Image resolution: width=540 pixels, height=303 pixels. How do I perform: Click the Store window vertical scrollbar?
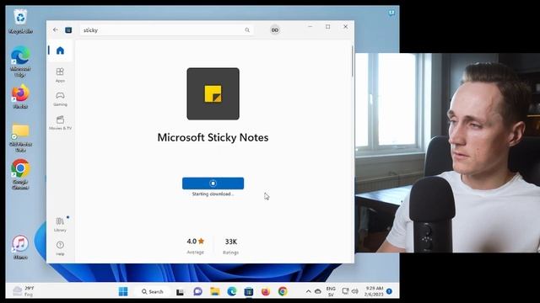tap(353, 61)
